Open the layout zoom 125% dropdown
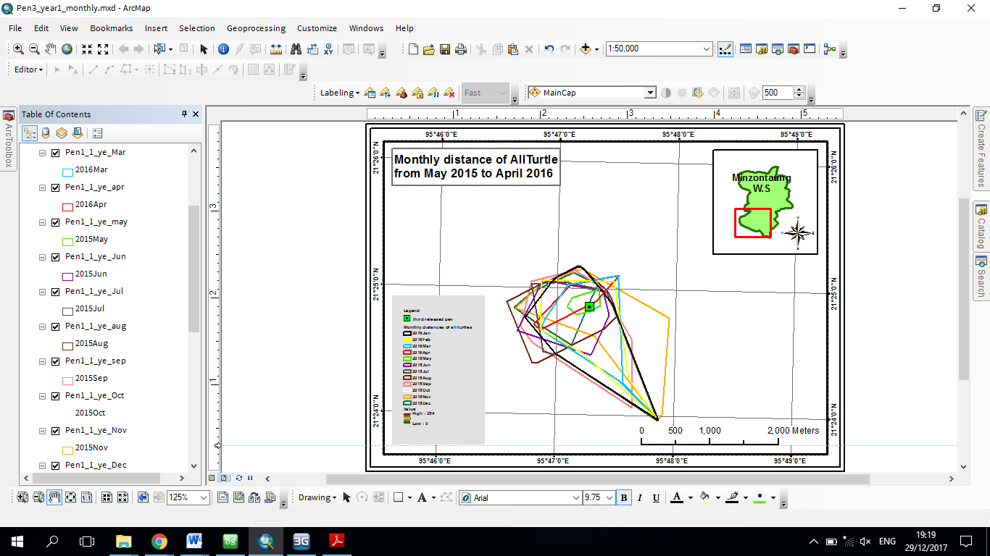Viewport: 990px width, 556px height. [x=204, y=498]
